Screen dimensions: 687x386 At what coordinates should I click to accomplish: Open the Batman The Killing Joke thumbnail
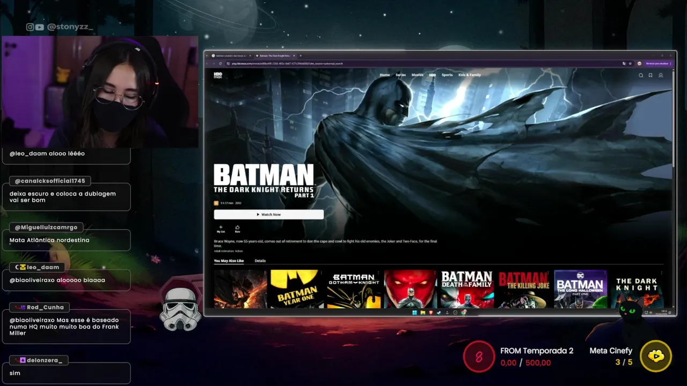tap(524, 289)
